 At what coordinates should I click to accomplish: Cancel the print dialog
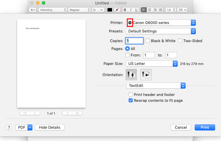pyautogui.click(x=181, y=128)
